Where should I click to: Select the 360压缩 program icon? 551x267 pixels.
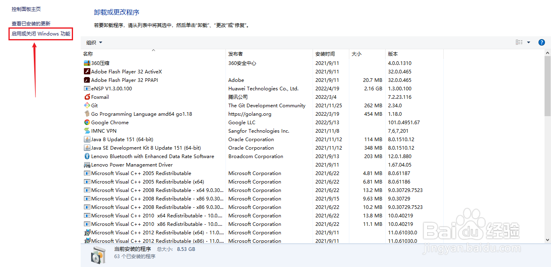tap(87, 63)
